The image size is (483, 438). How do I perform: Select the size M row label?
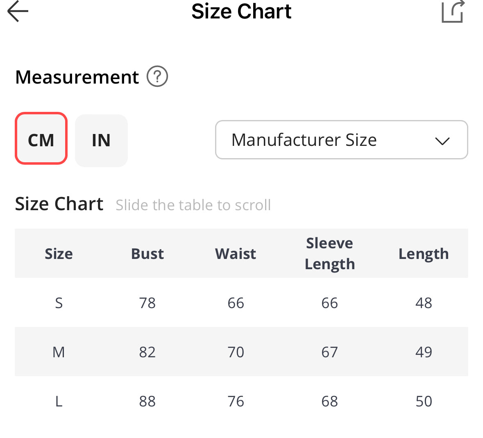coord(59,352)
